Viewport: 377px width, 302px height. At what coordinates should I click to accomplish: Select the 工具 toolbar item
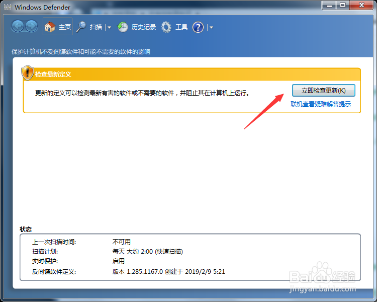point(181,27)
